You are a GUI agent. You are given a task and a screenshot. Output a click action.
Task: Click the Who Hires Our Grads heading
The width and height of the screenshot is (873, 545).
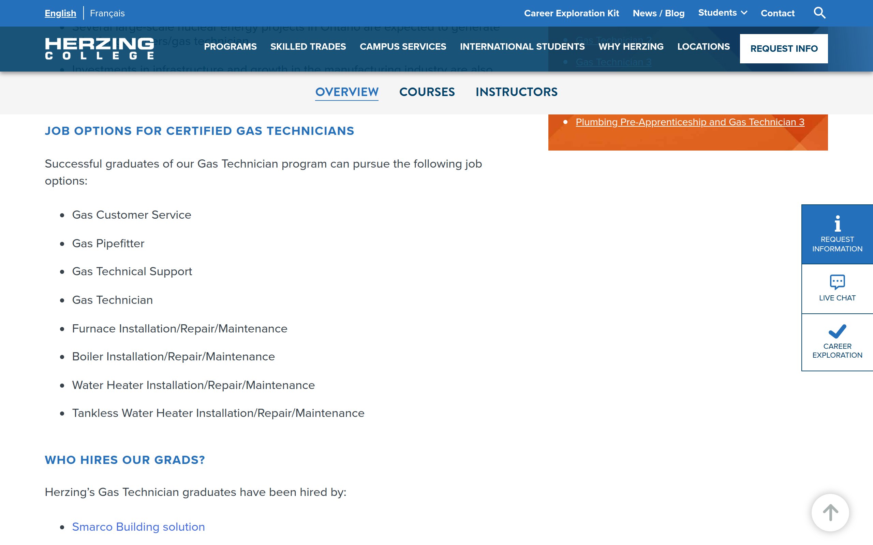click(125, 460)
